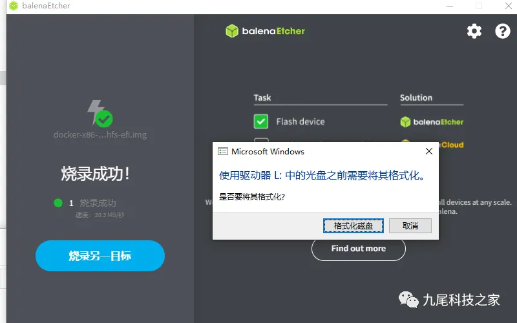
Task: Click the docker-x86 image file name
Action: [100, 135]
